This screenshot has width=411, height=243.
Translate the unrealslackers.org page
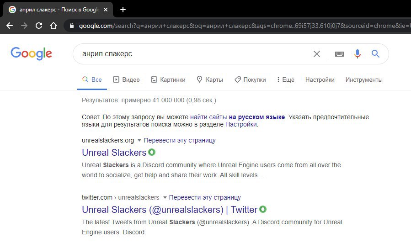(180, 140)
